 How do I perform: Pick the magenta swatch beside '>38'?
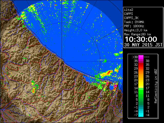click(x=141, y=57)
